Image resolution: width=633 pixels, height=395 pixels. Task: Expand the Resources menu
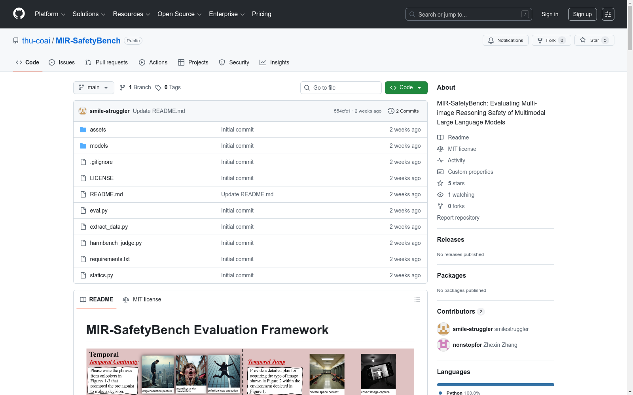click(131, 14)
